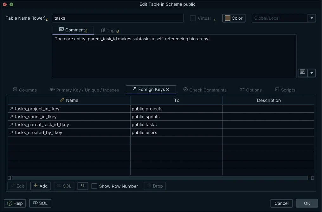Click the arrow icon of tasks_parent_task_id_fkey row
This screenshot has height=212, width=322.
11,124
